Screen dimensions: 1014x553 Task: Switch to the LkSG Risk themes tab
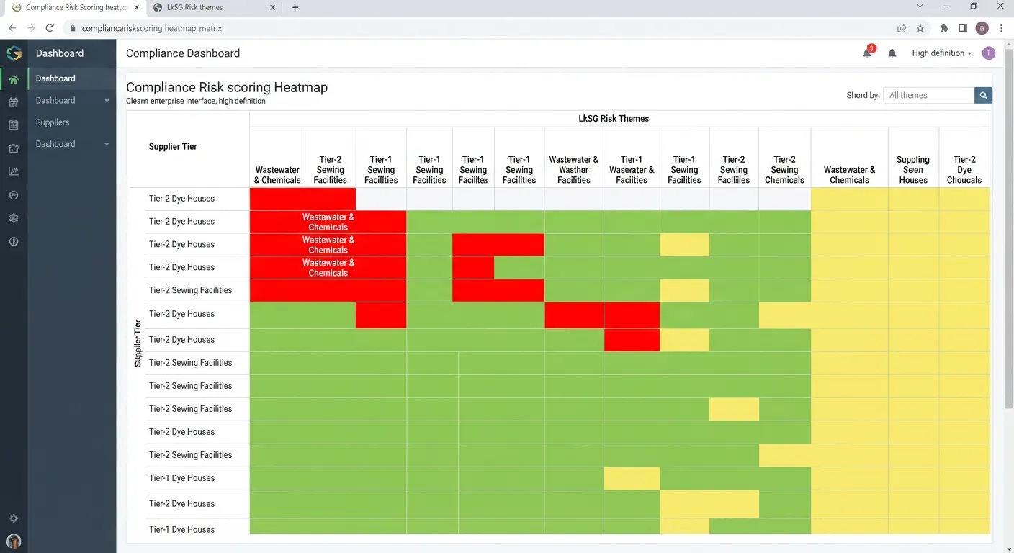(x=215, y=7)
